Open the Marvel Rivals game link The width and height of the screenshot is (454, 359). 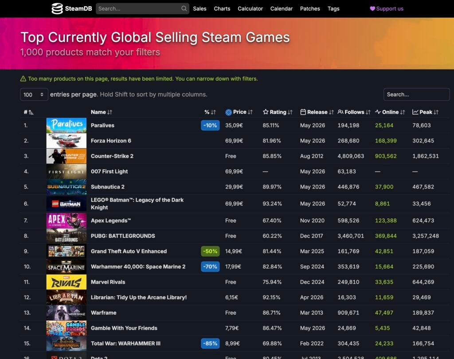108,282
